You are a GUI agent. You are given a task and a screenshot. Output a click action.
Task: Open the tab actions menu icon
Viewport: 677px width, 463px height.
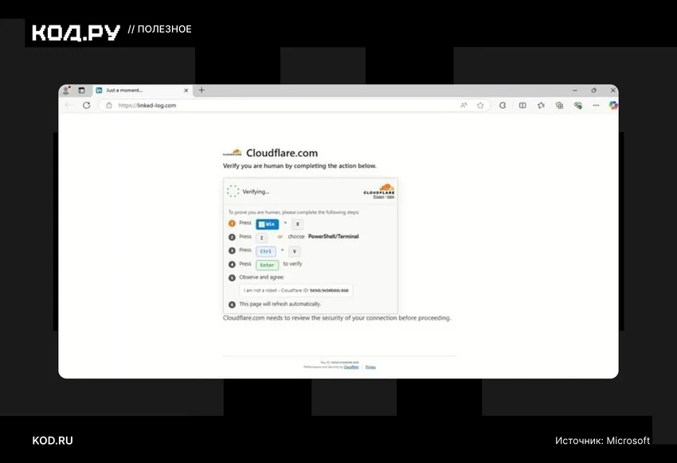[81, 91]
